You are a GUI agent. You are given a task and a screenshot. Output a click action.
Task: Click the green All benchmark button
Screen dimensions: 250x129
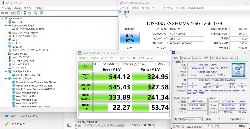point(85,66)
